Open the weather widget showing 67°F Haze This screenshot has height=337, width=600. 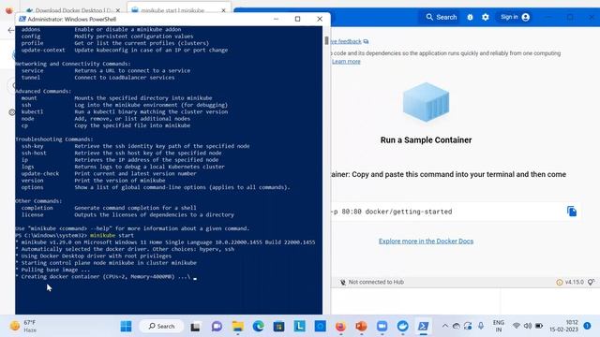(x=23, y=326)
